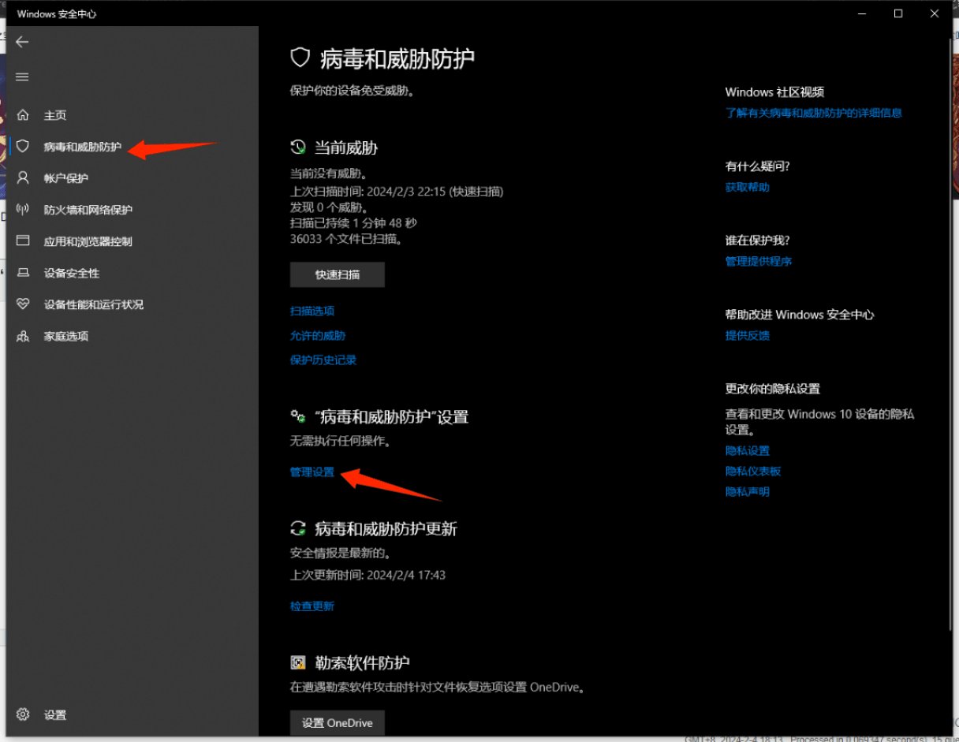Click the shield icon beside page title

point(300,58)
